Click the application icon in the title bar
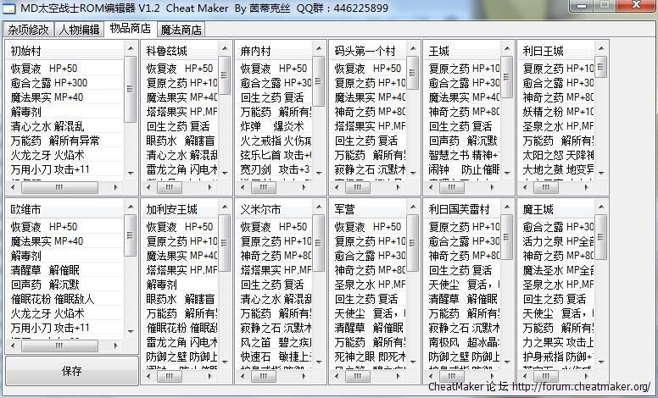The height and width of the screenshot is (398, 658). coord(8,8)
